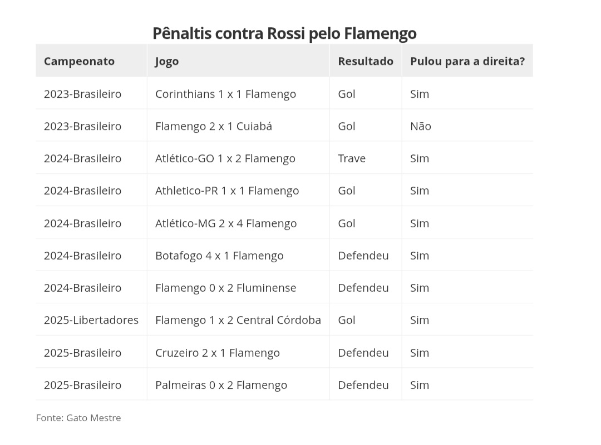Click the Palmeiras 0 x 2 Flamengo cell
The width and height of the screenshot is (601, 445).
(238, 384)
